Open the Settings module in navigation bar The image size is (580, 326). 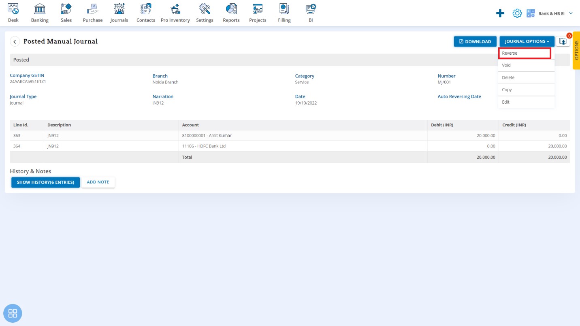[205, 13]
